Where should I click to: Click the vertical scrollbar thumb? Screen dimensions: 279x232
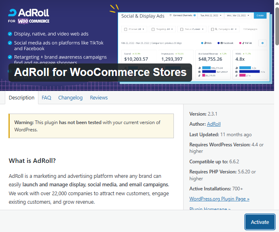click(x=277, y=24)
